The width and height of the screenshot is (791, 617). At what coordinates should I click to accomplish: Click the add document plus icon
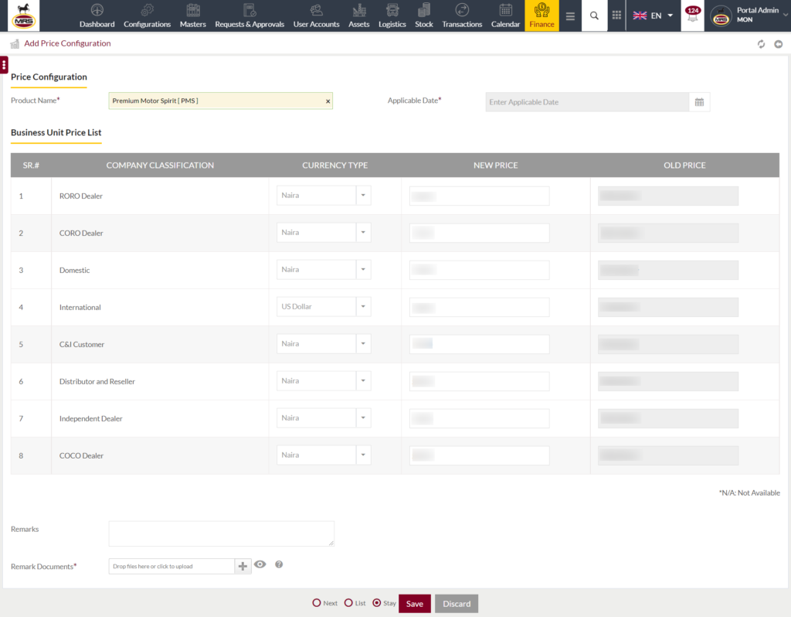click(x=243, y=566)
